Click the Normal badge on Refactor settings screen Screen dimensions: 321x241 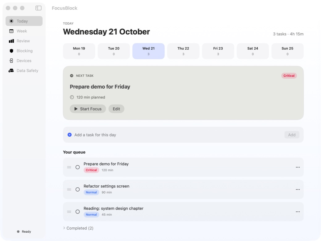[91, 192]
